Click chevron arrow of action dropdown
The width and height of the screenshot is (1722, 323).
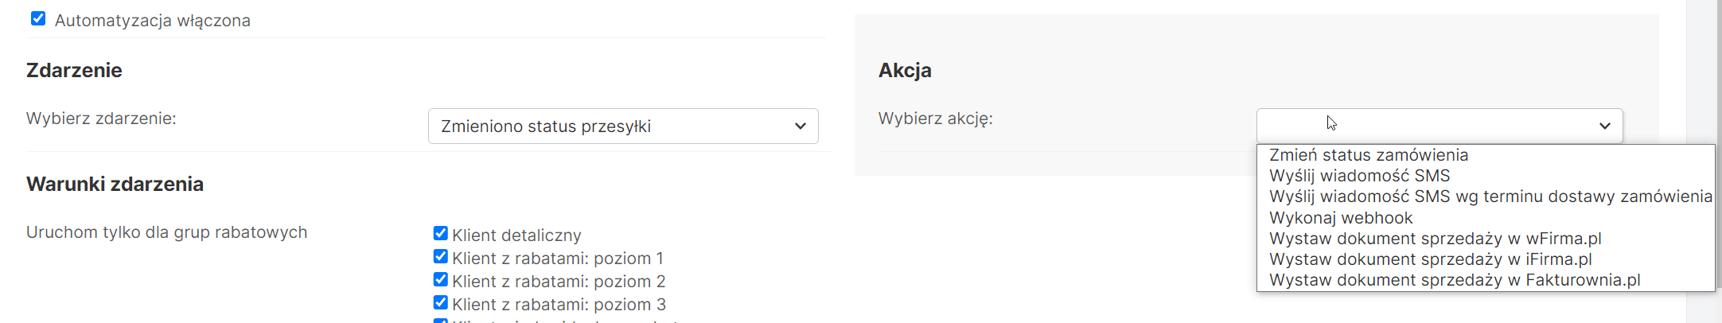coord(1605,126)
